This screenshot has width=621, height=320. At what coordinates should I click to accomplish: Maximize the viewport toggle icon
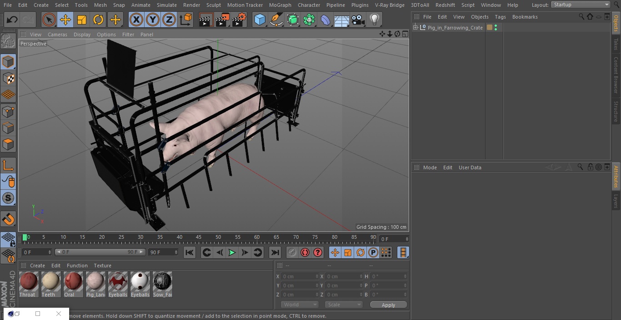click(405, 34)
